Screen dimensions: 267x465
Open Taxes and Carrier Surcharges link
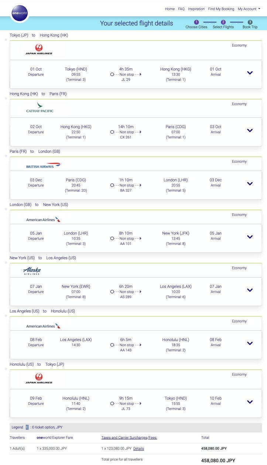tap(129, 438)
